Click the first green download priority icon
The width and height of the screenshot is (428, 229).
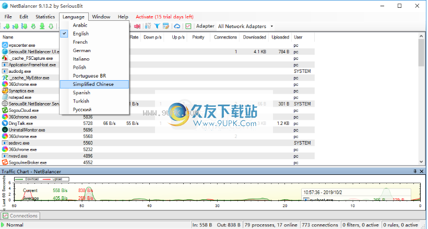(x=7, y=26)
